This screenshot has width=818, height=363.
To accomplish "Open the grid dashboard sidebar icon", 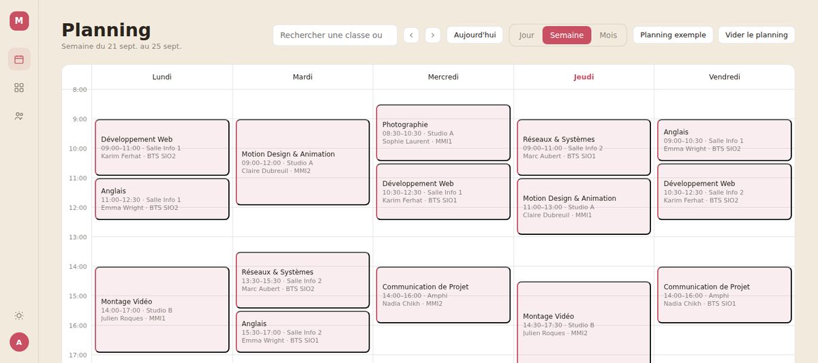I will [x=19, y=88].
